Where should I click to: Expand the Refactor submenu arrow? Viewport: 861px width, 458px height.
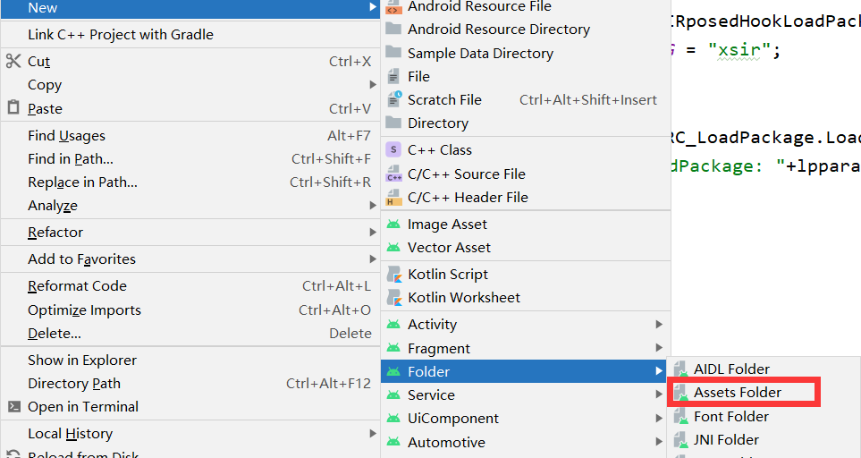click(x=373, y=232)
